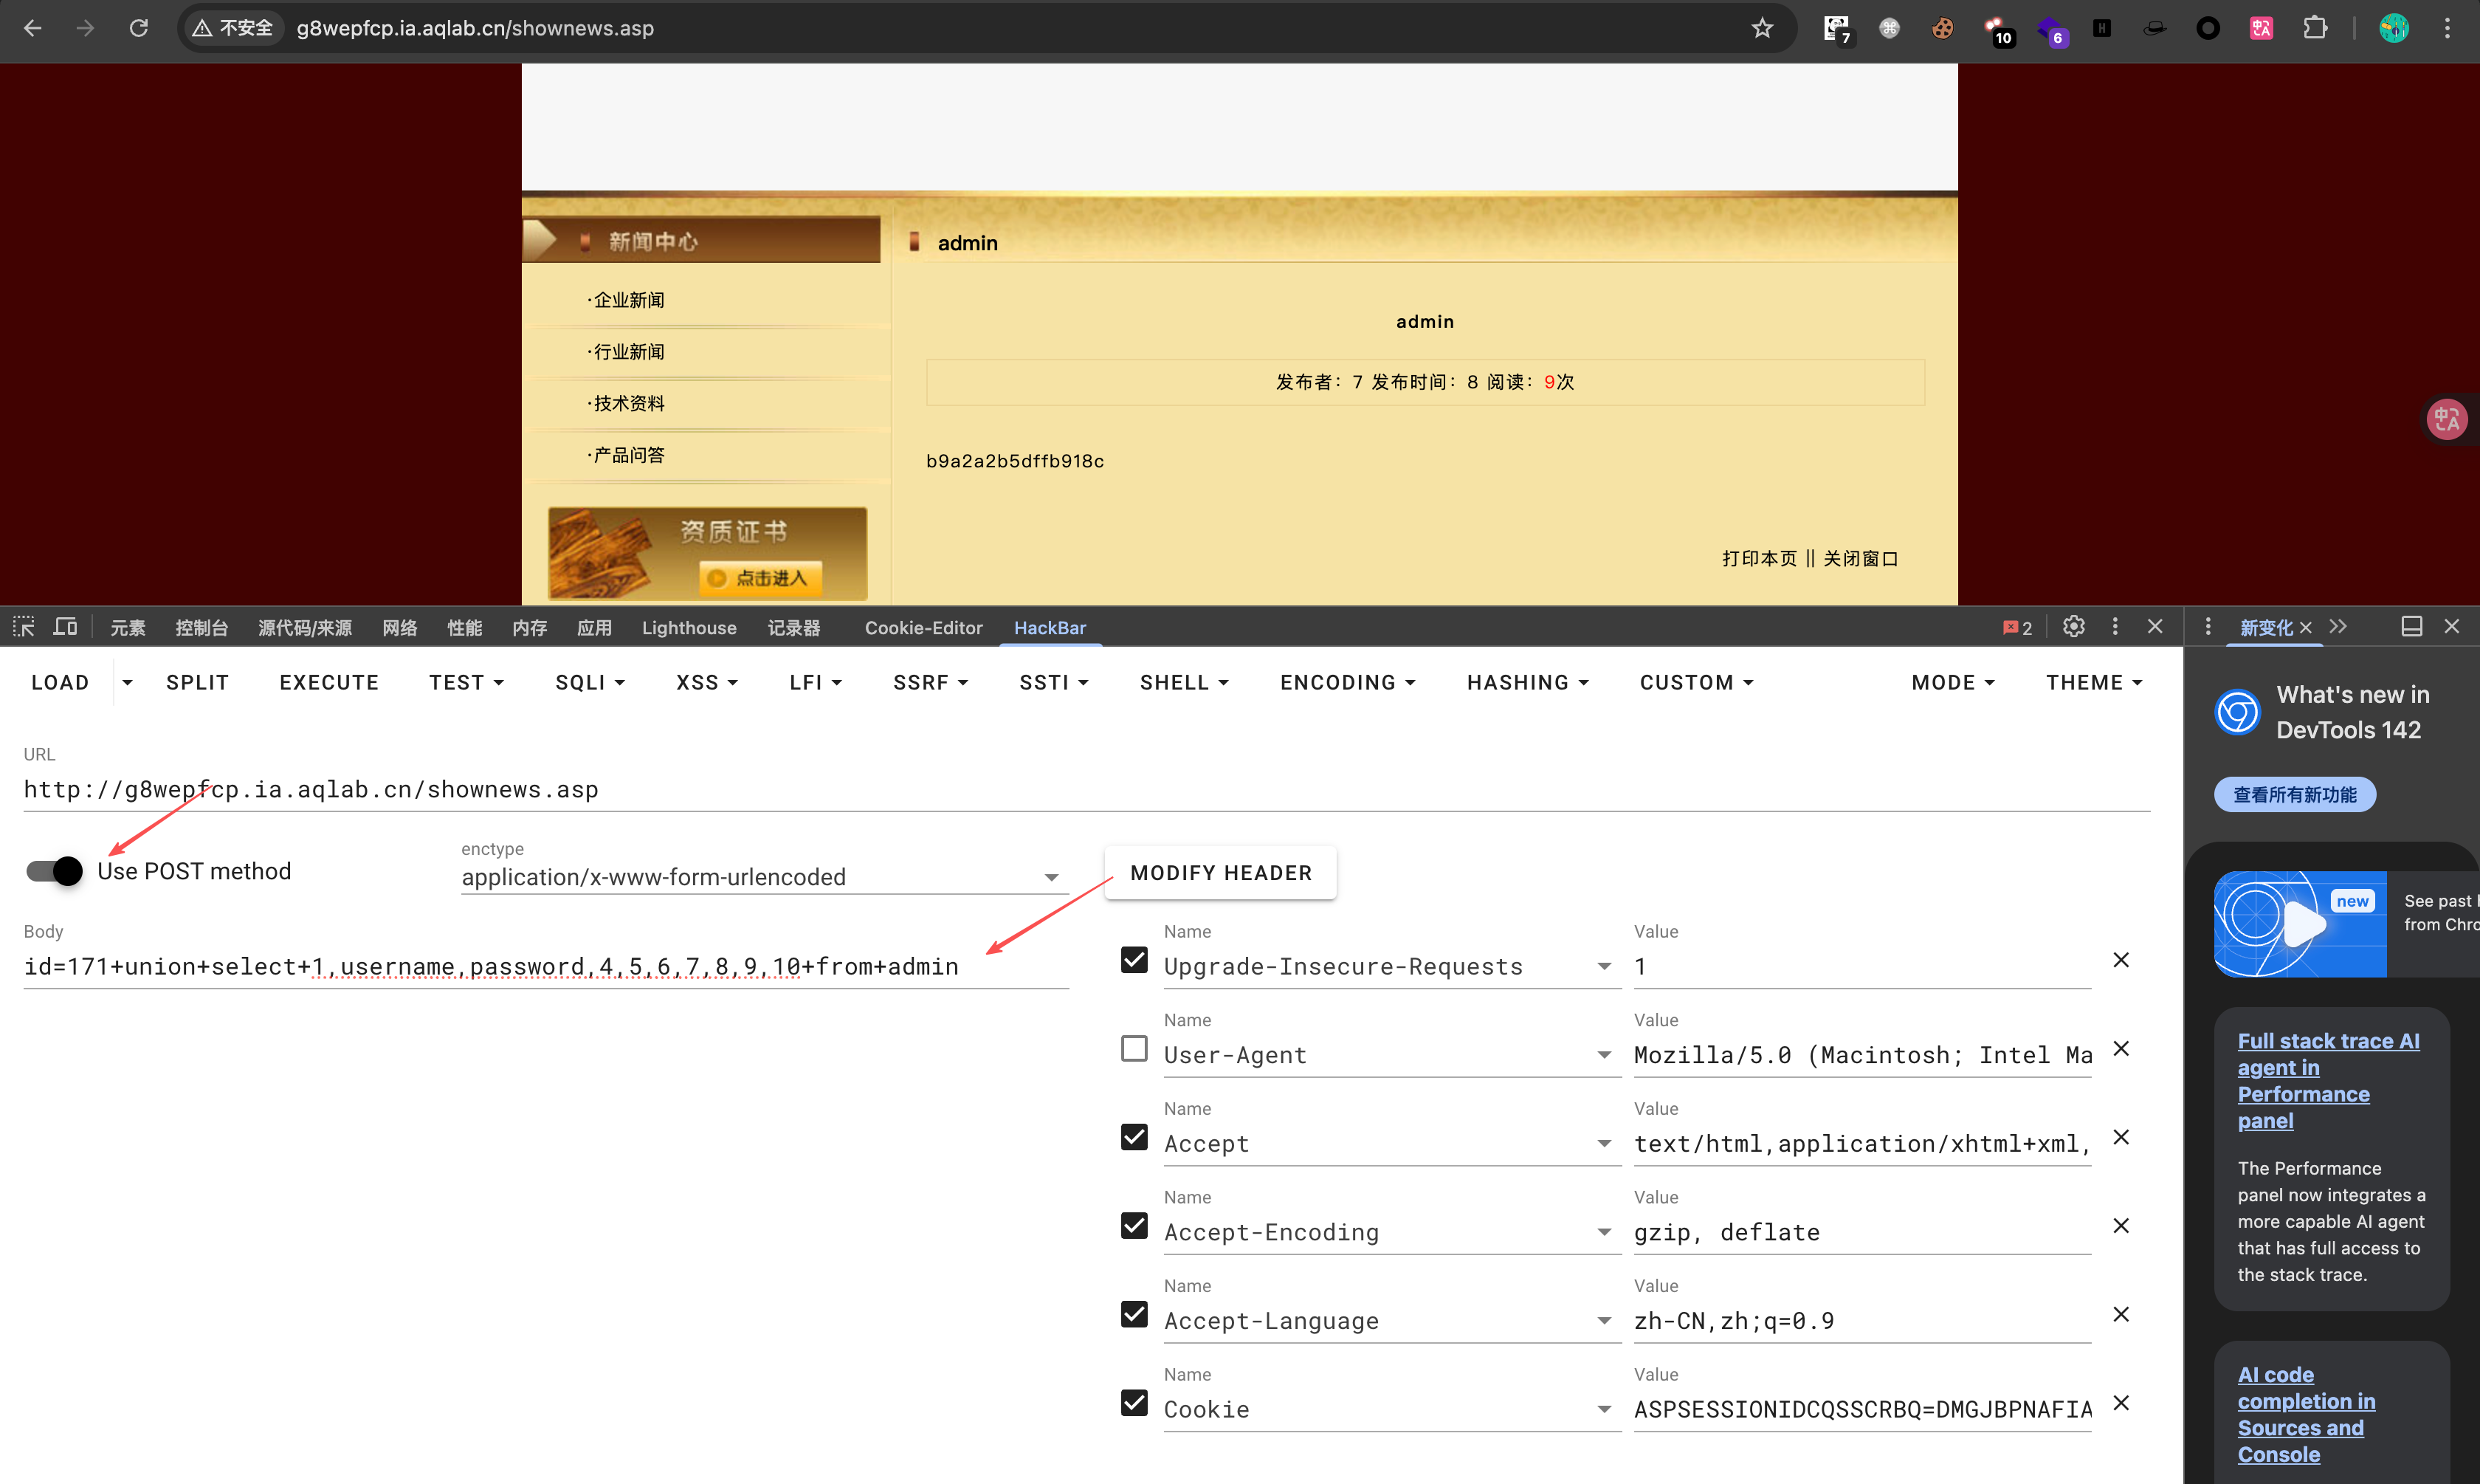The height and width of the screenshot is (1484, 2480).
Task: Activate the inspect element picker icon
Action: [x=24, y=627]
